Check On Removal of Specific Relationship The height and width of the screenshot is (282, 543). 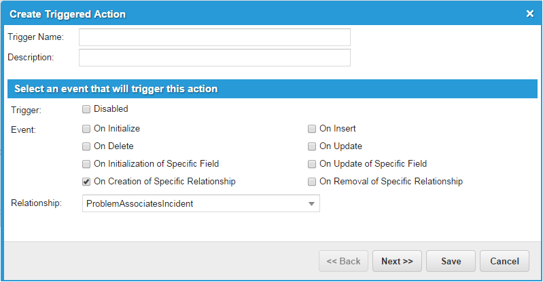click(x=312, y=182)
